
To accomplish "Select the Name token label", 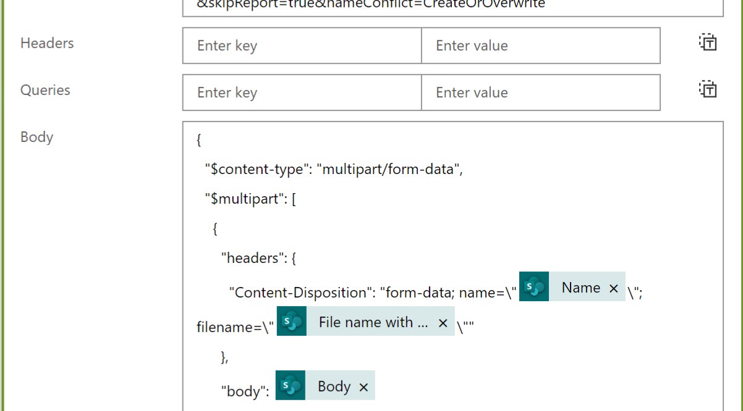I will [x=580, y=288].
